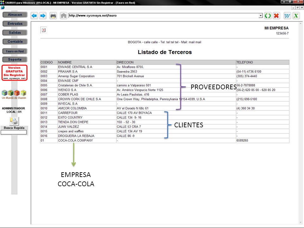Click the COCA-COLA COMPANY entry

pyautogui.click(x=75, y=140)
